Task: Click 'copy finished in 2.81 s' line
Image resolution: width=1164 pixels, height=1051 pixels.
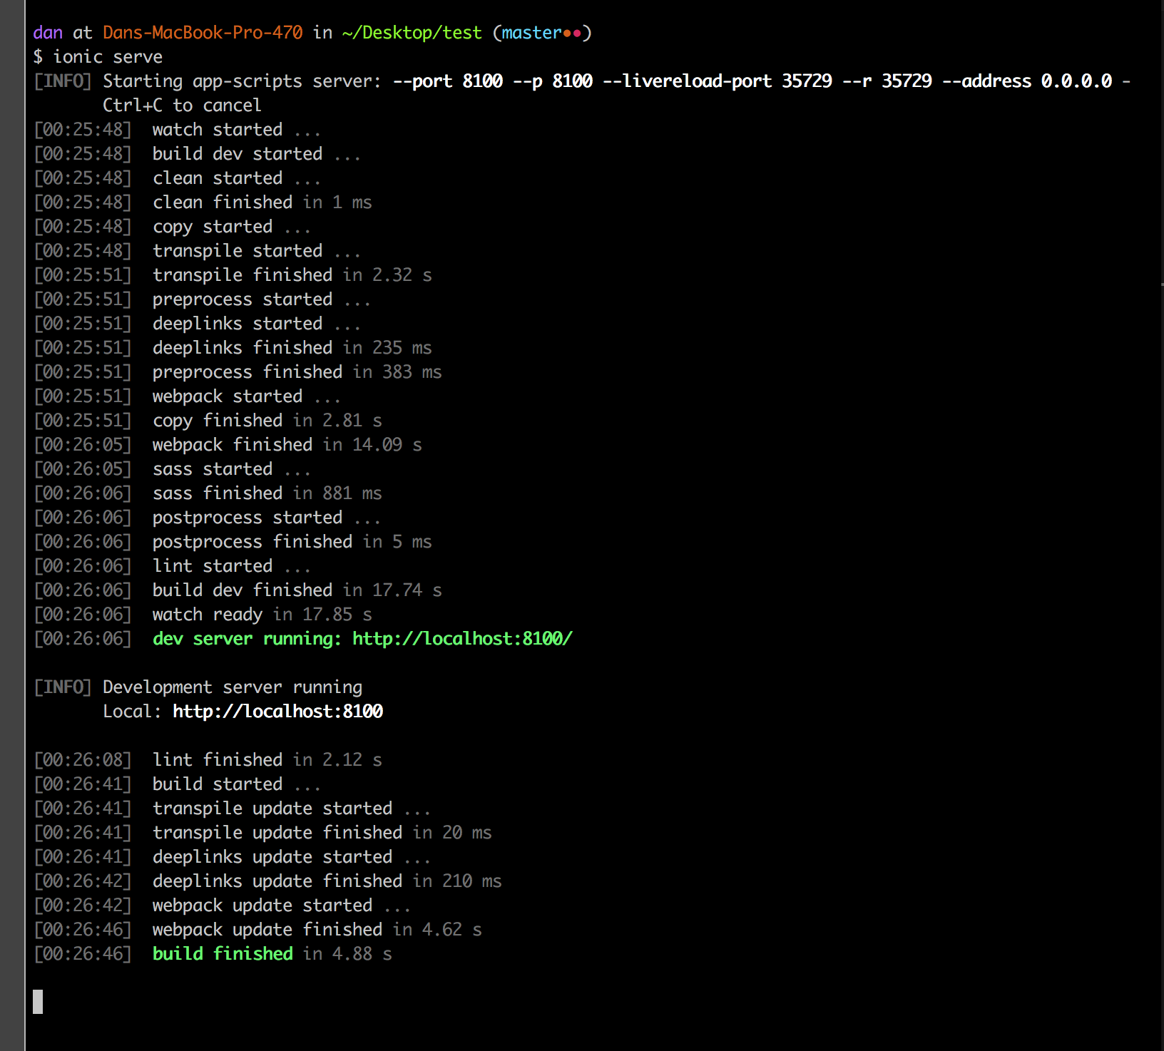Action: coord(267,421)
